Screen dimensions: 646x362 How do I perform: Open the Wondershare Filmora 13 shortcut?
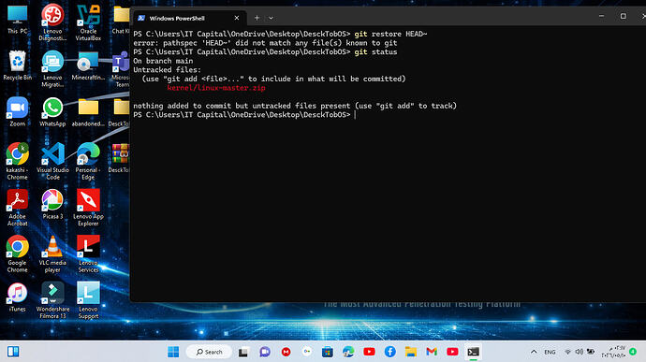pyautogui.click(x=52, y=300)
